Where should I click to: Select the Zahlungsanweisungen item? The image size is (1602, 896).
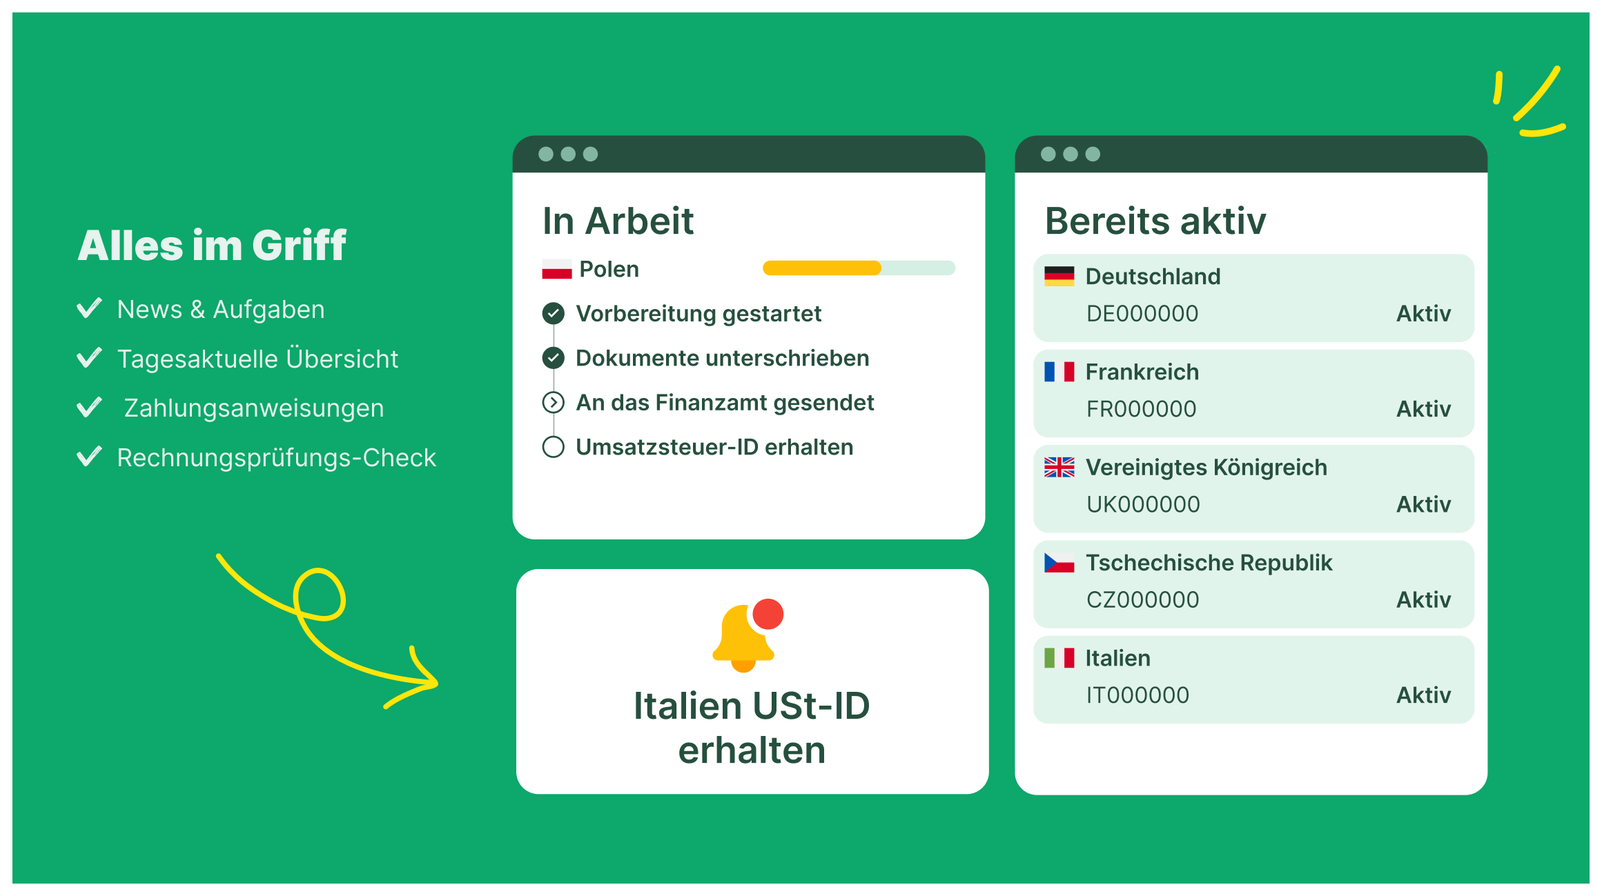coord(253,408)
